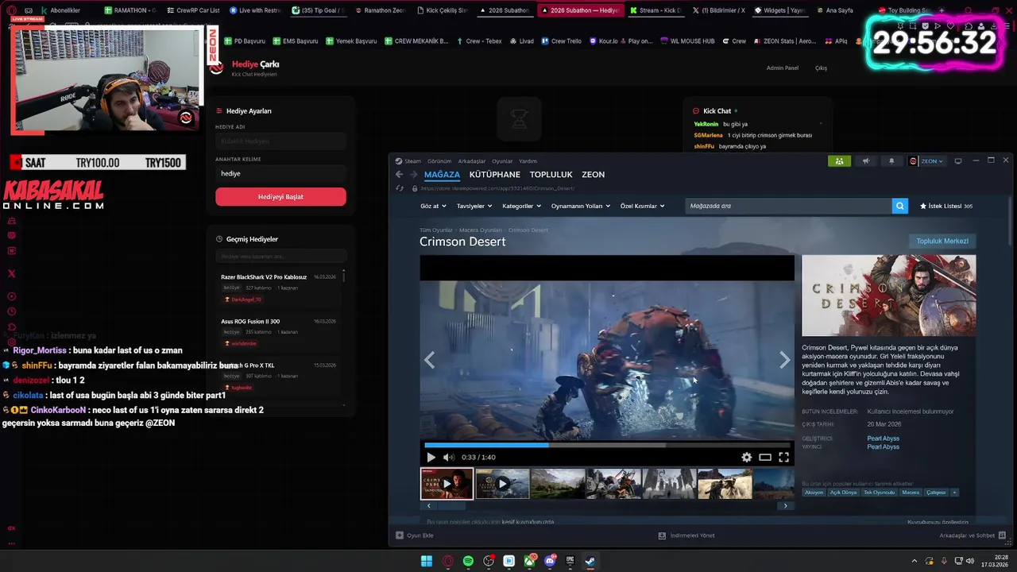1017x572 pixels.
Task: Toggle theater mode on the trailer
Action: click(x=765, y=457)
